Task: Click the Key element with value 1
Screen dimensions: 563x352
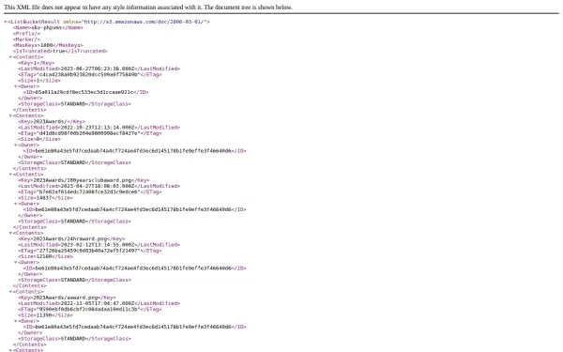Action: 37,63
